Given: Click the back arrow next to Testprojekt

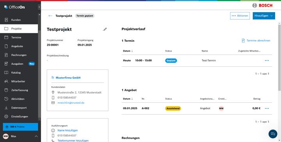Looking at the screenshot, I should click(50, 16).
